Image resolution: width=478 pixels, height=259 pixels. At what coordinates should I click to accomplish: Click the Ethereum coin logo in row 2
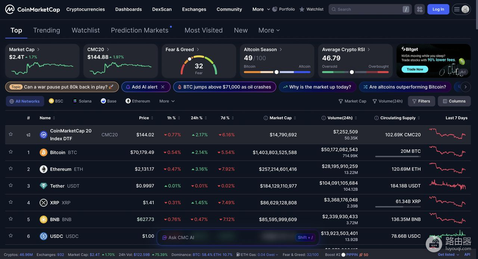[x=44, y=169]
